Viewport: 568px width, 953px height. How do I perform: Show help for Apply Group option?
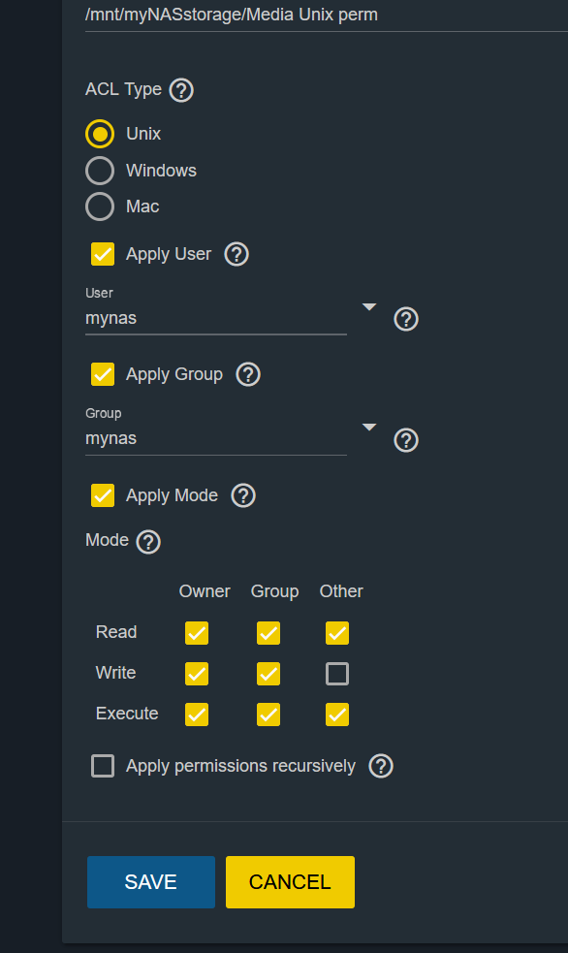pos(248,374)
